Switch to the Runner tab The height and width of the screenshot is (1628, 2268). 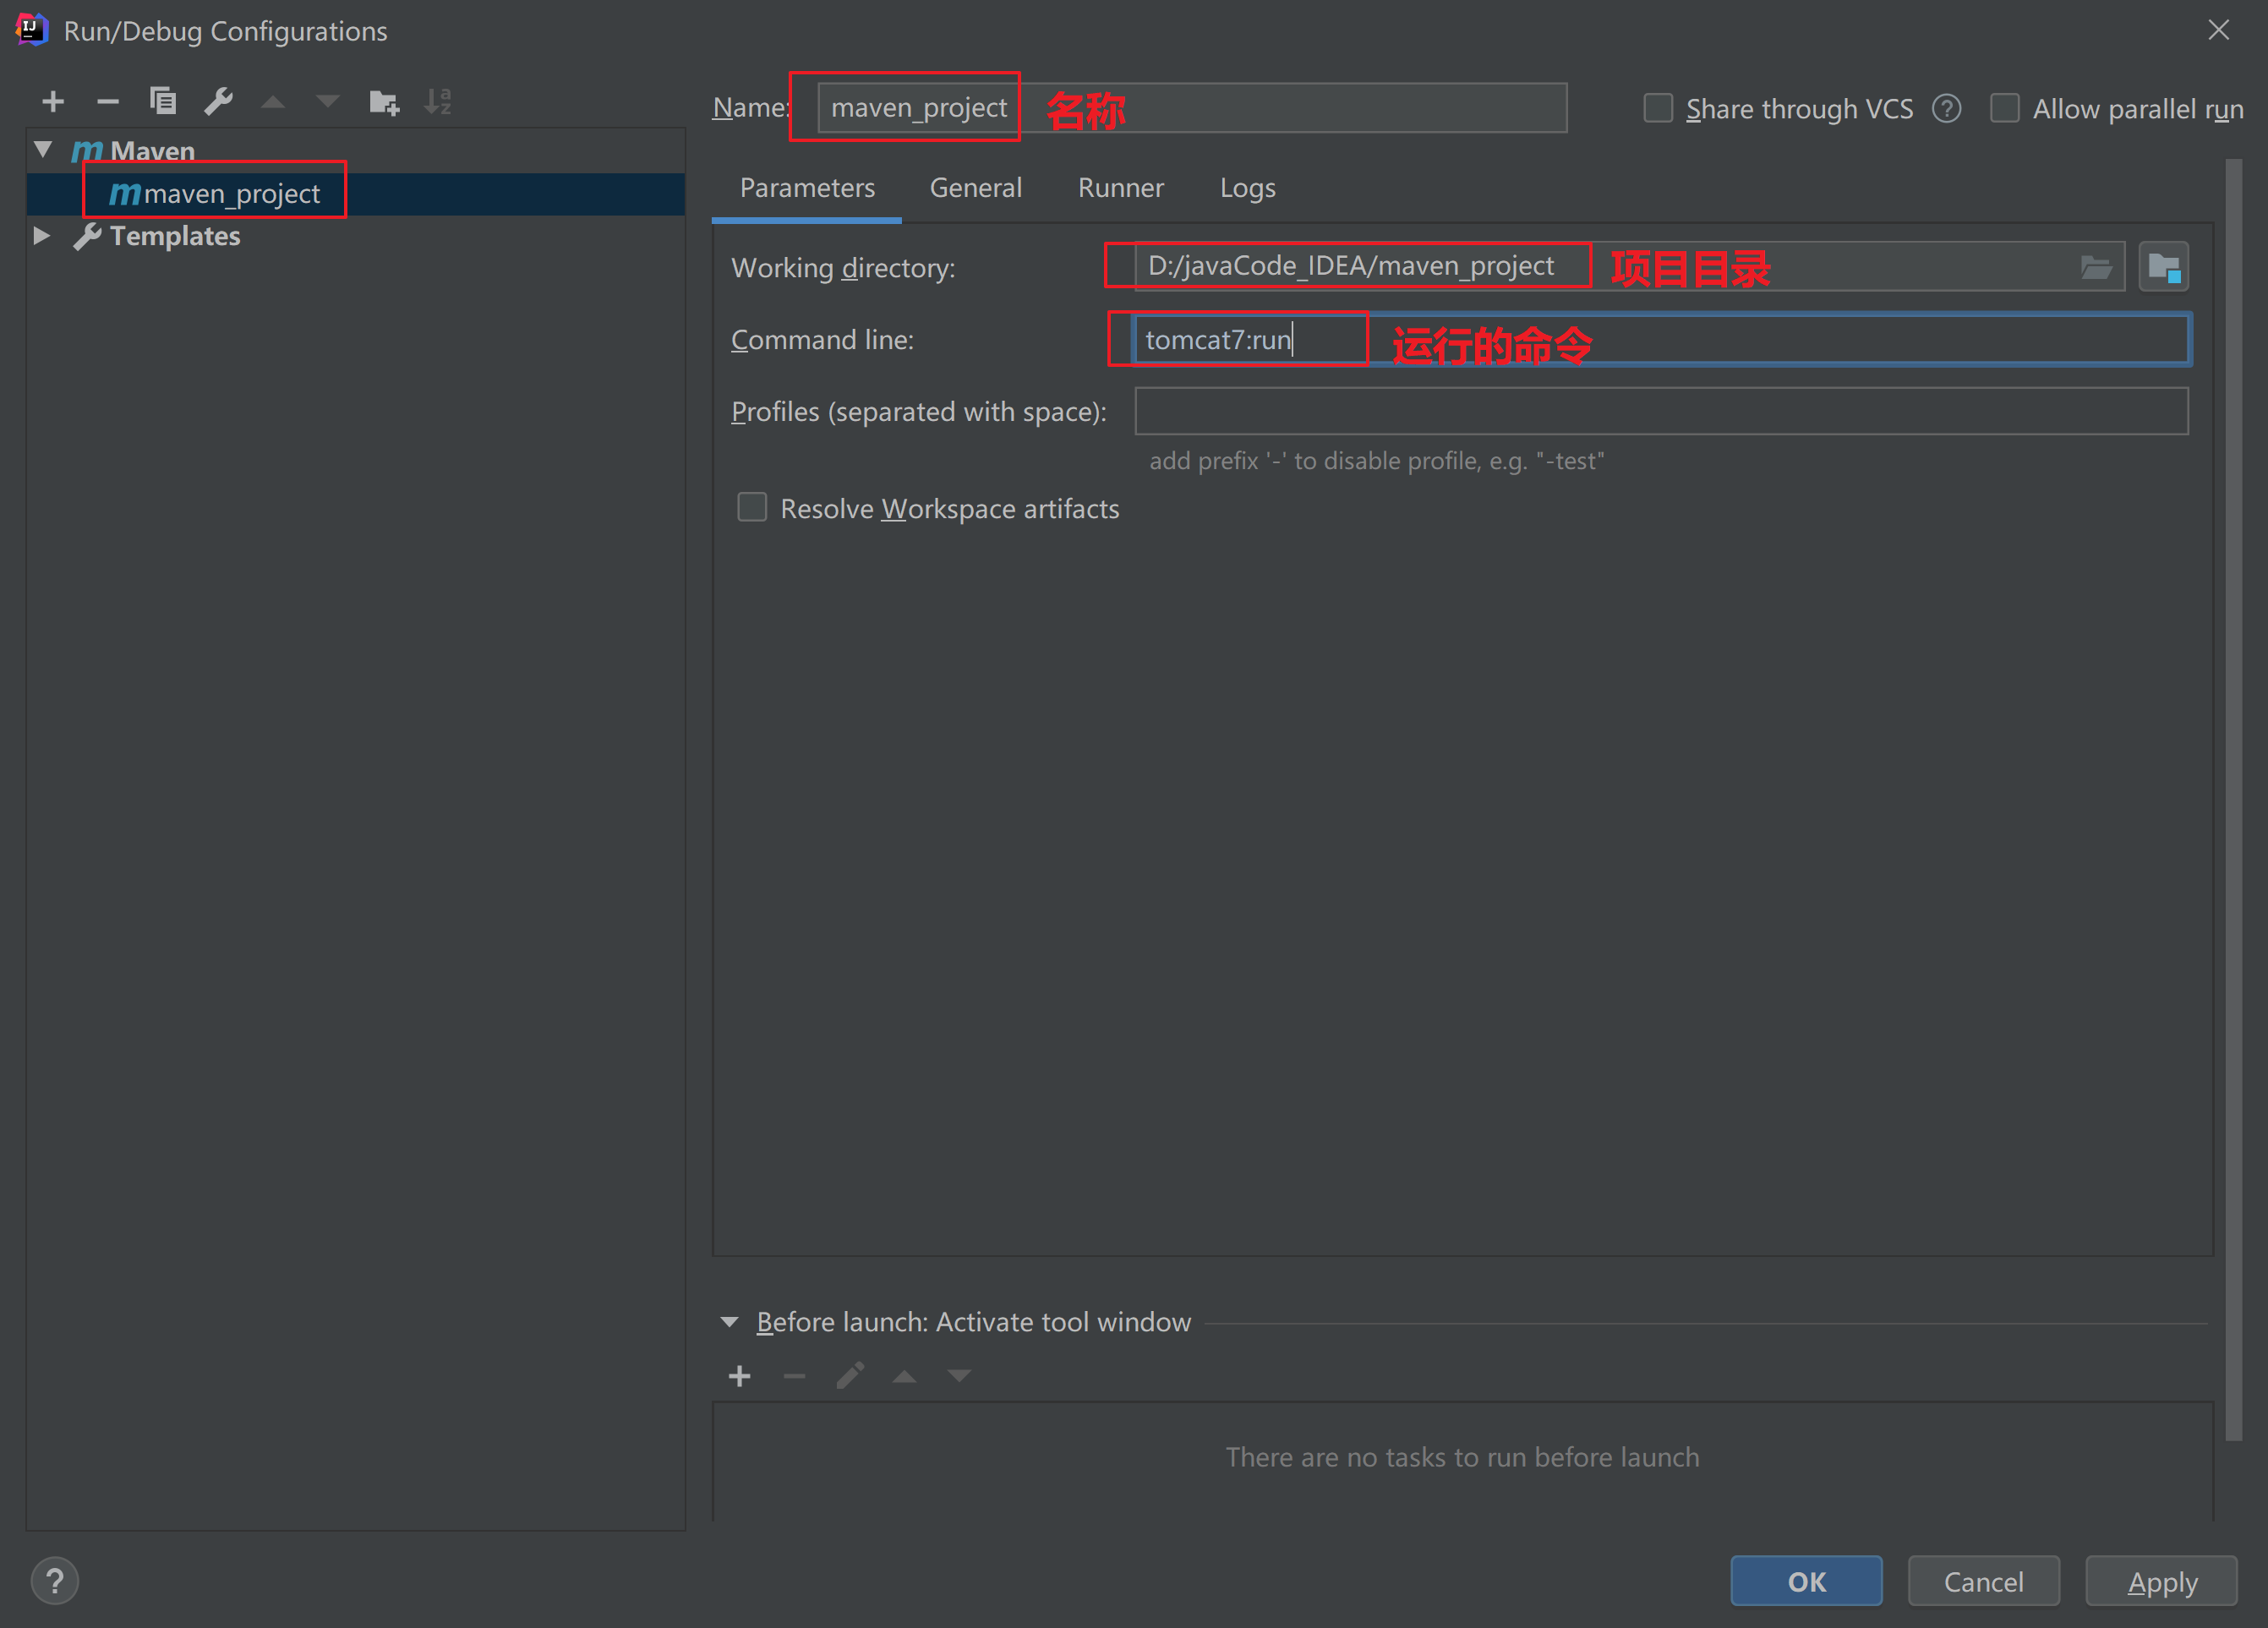click(x=1121, y=188)
